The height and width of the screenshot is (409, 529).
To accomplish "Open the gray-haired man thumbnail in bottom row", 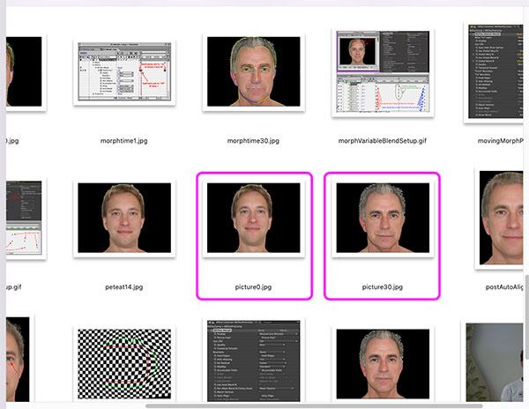I will (x=383, y=364).
